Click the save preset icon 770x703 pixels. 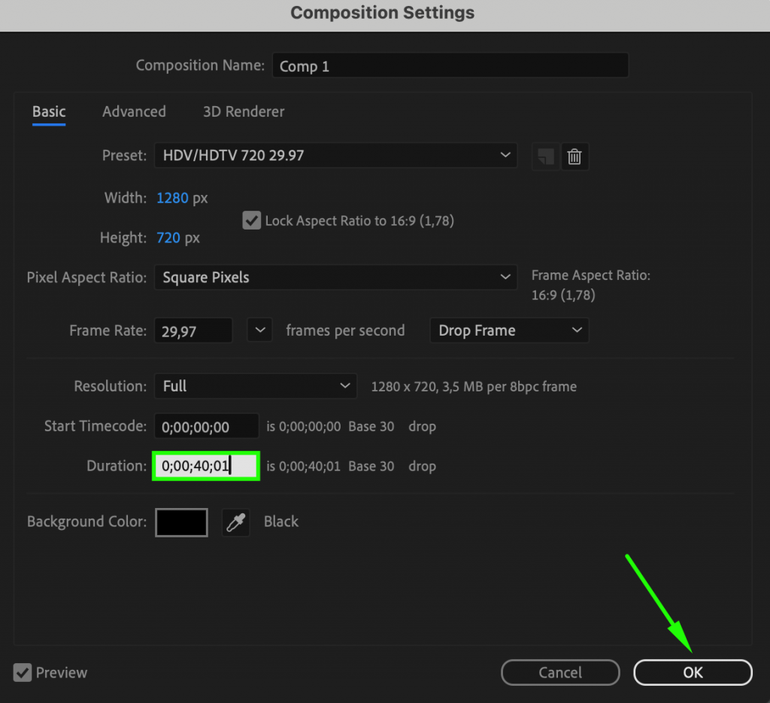545,156
